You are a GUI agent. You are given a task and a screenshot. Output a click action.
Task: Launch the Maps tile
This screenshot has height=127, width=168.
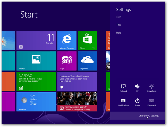tap(67, 61)
